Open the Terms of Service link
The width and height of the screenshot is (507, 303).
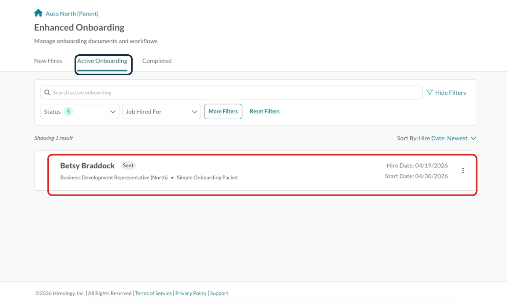[x=153, y=293]
